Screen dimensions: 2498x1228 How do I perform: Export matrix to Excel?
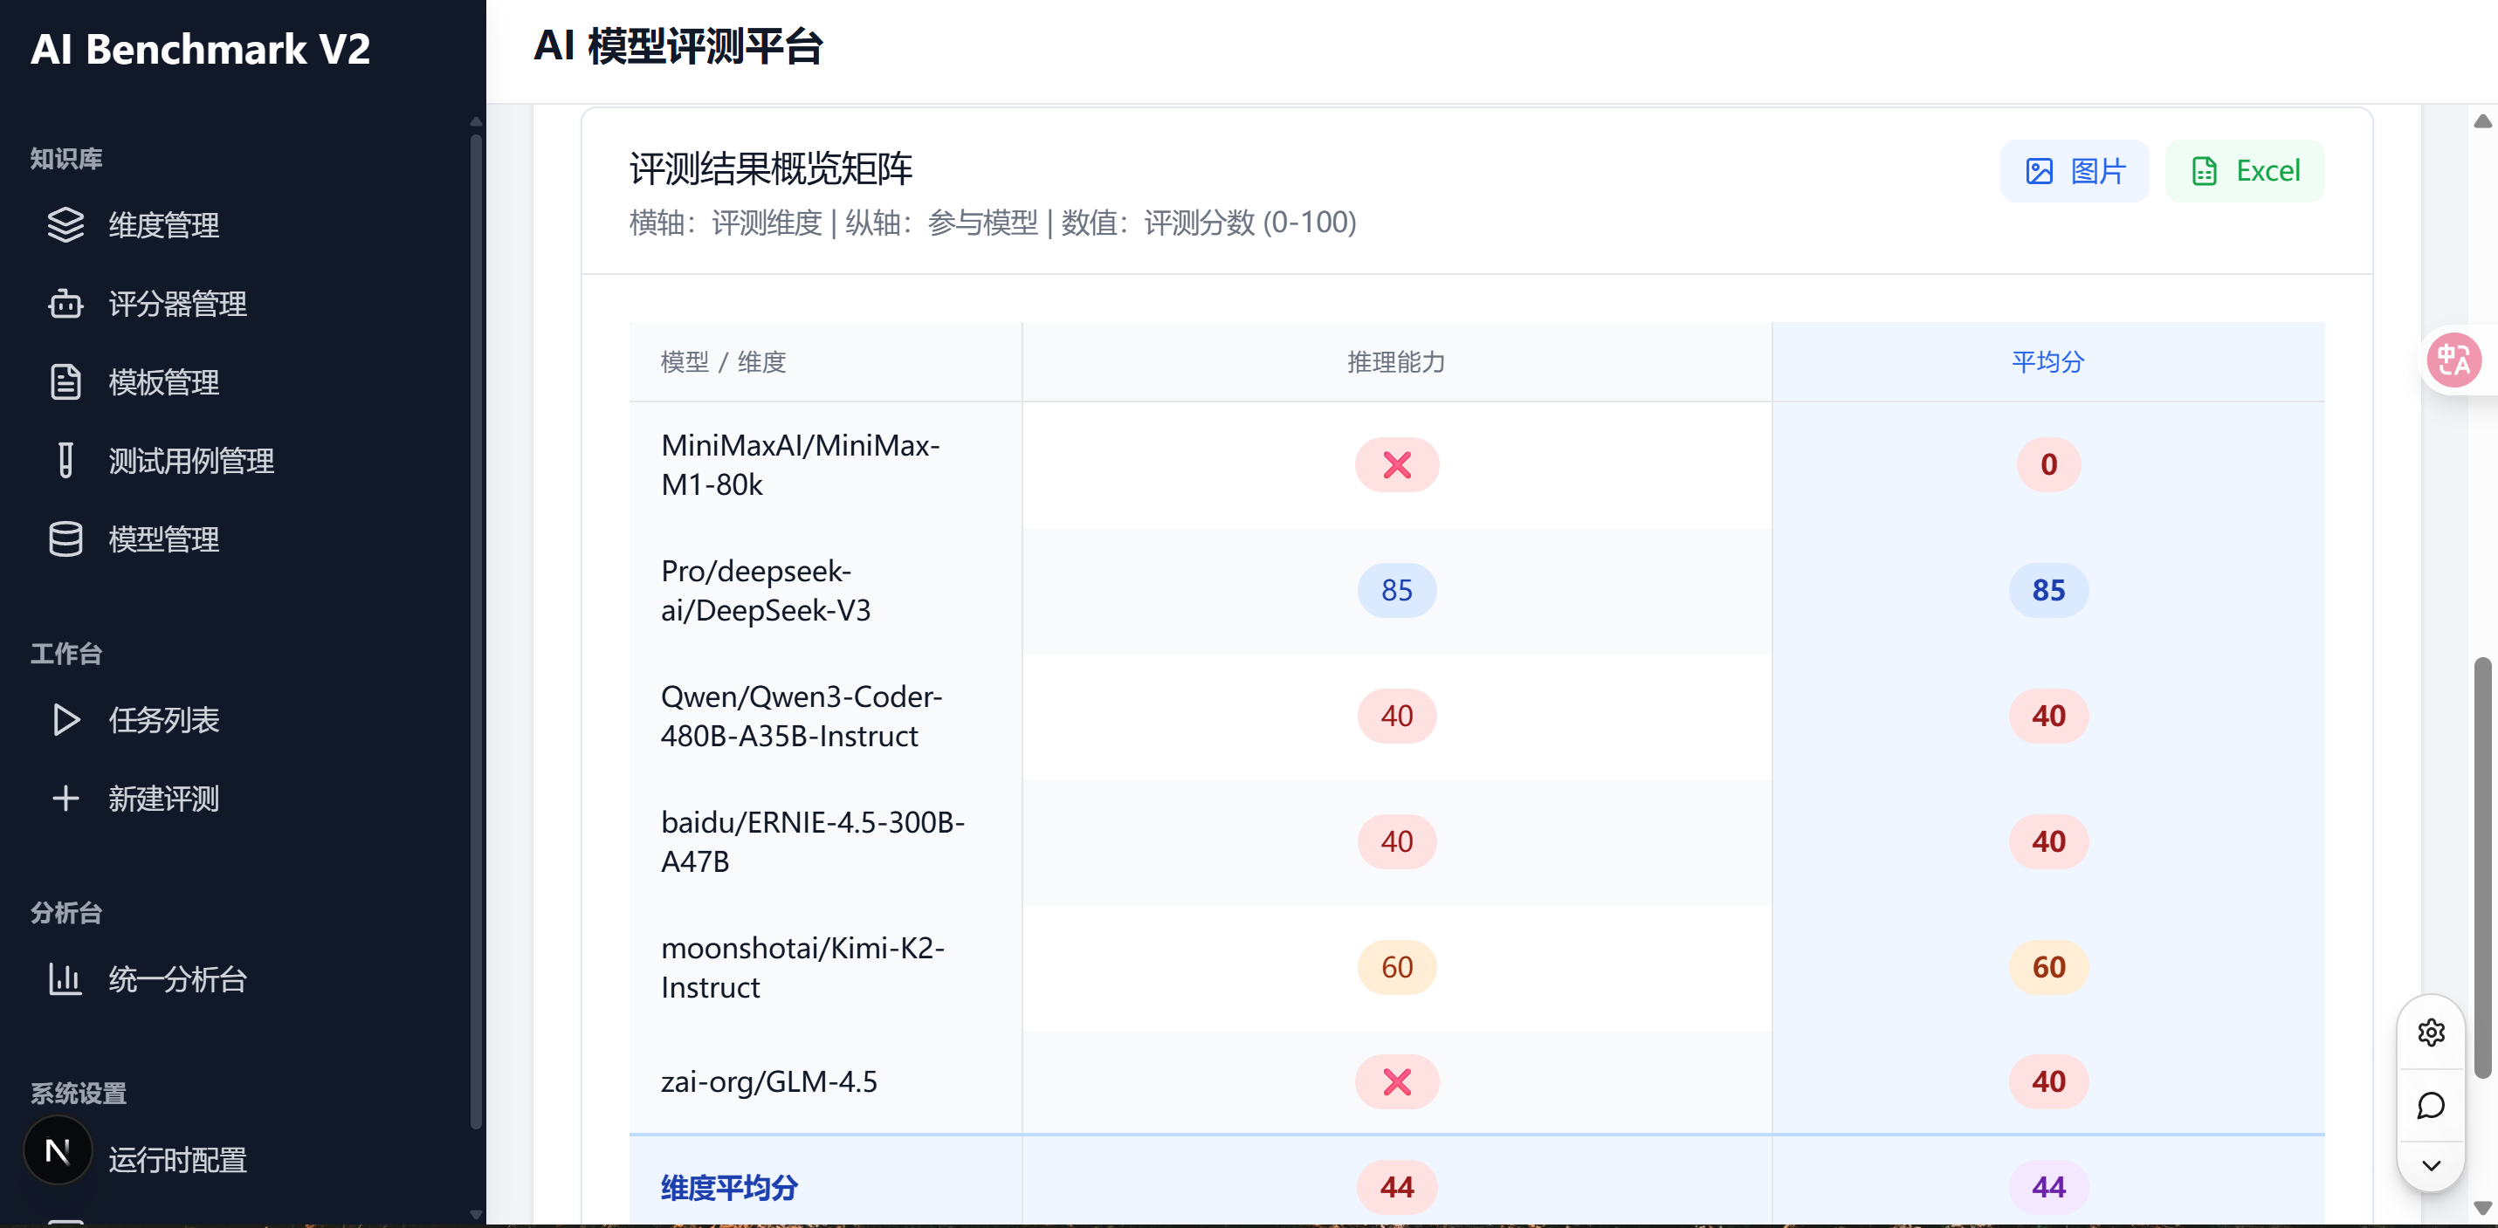click(x=2244, y=172)
